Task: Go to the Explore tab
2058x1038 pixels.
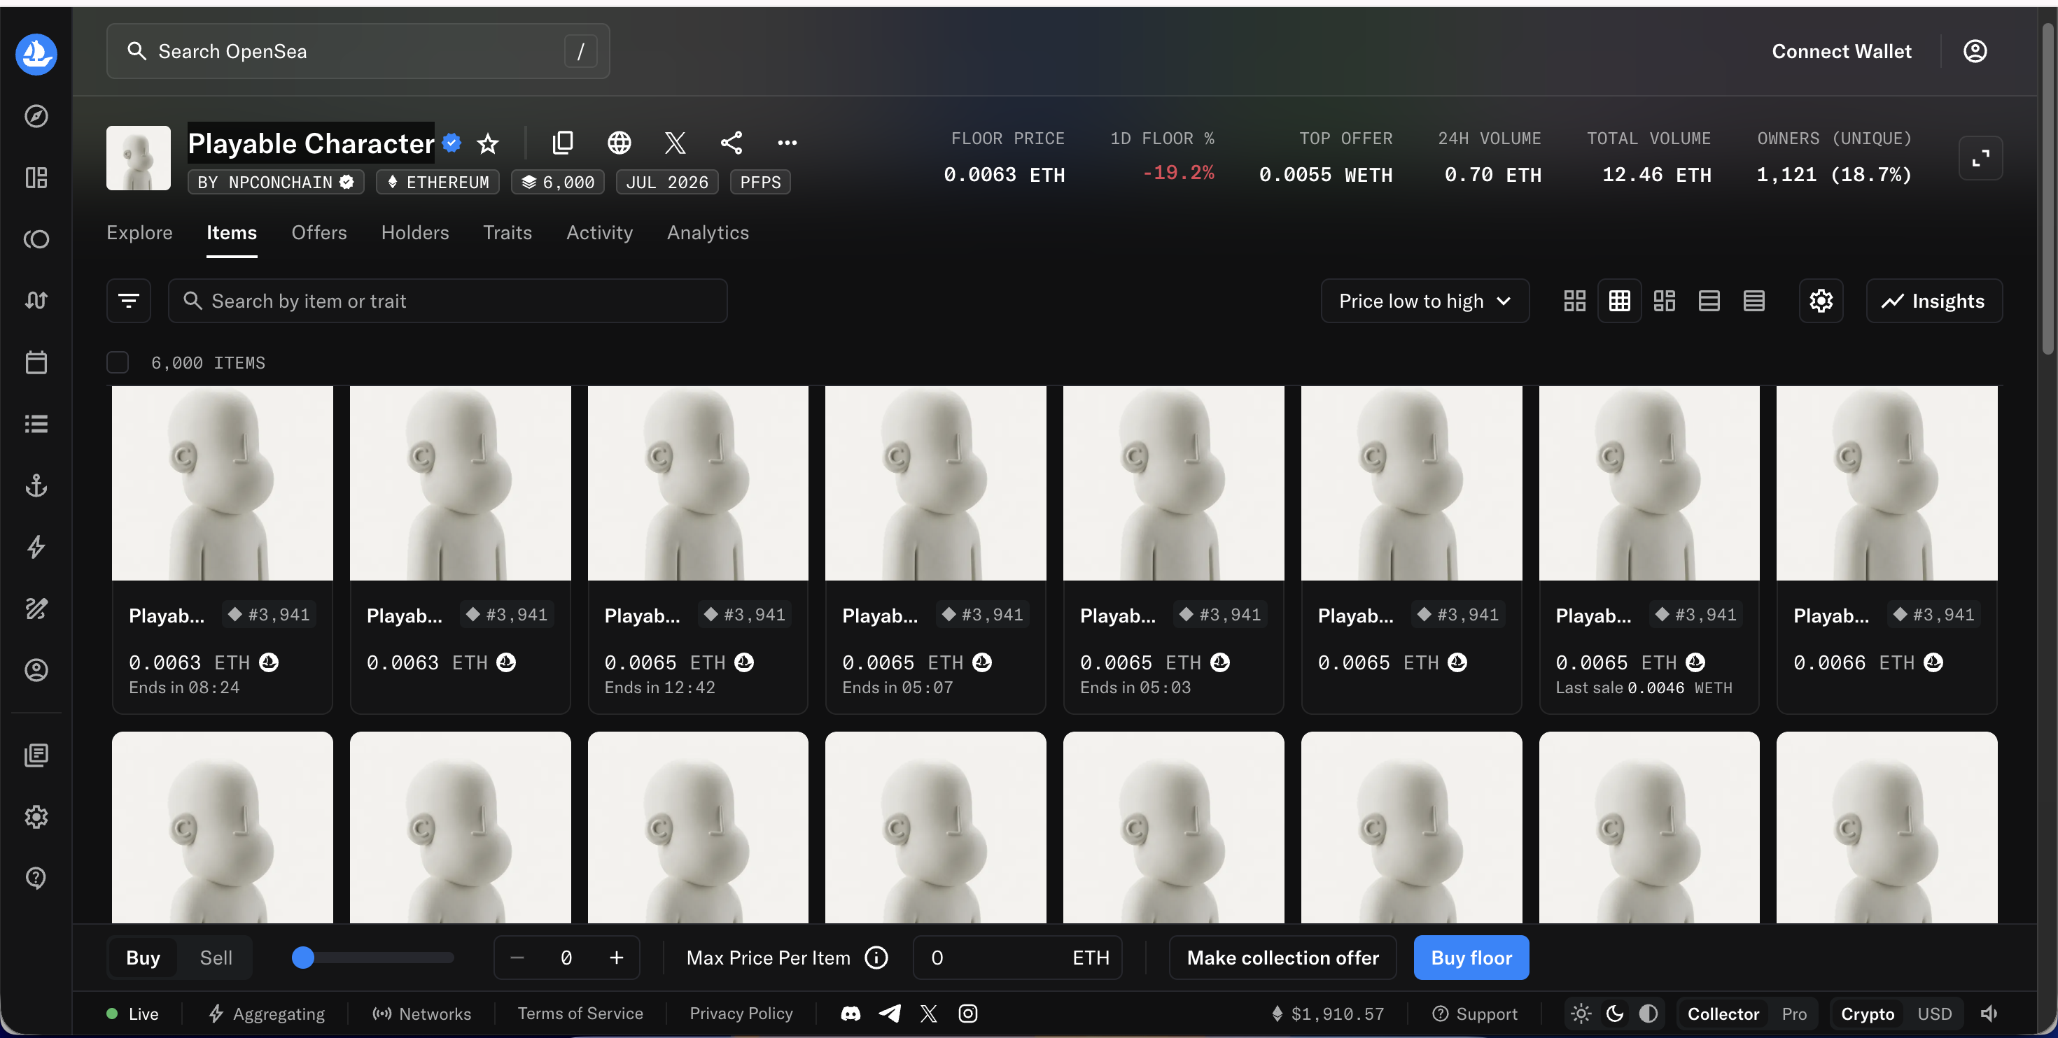Action: (140, 232)
